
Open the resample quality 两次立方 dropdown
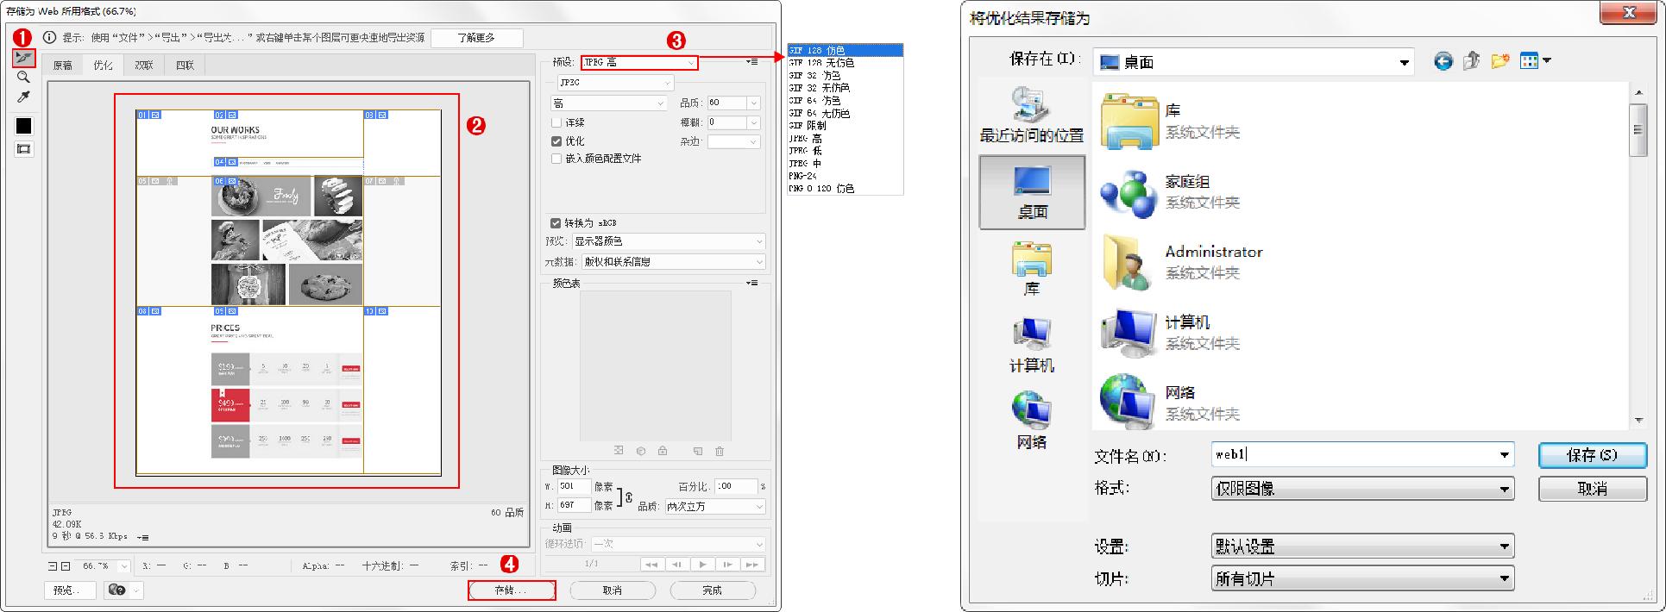(714, 507)
